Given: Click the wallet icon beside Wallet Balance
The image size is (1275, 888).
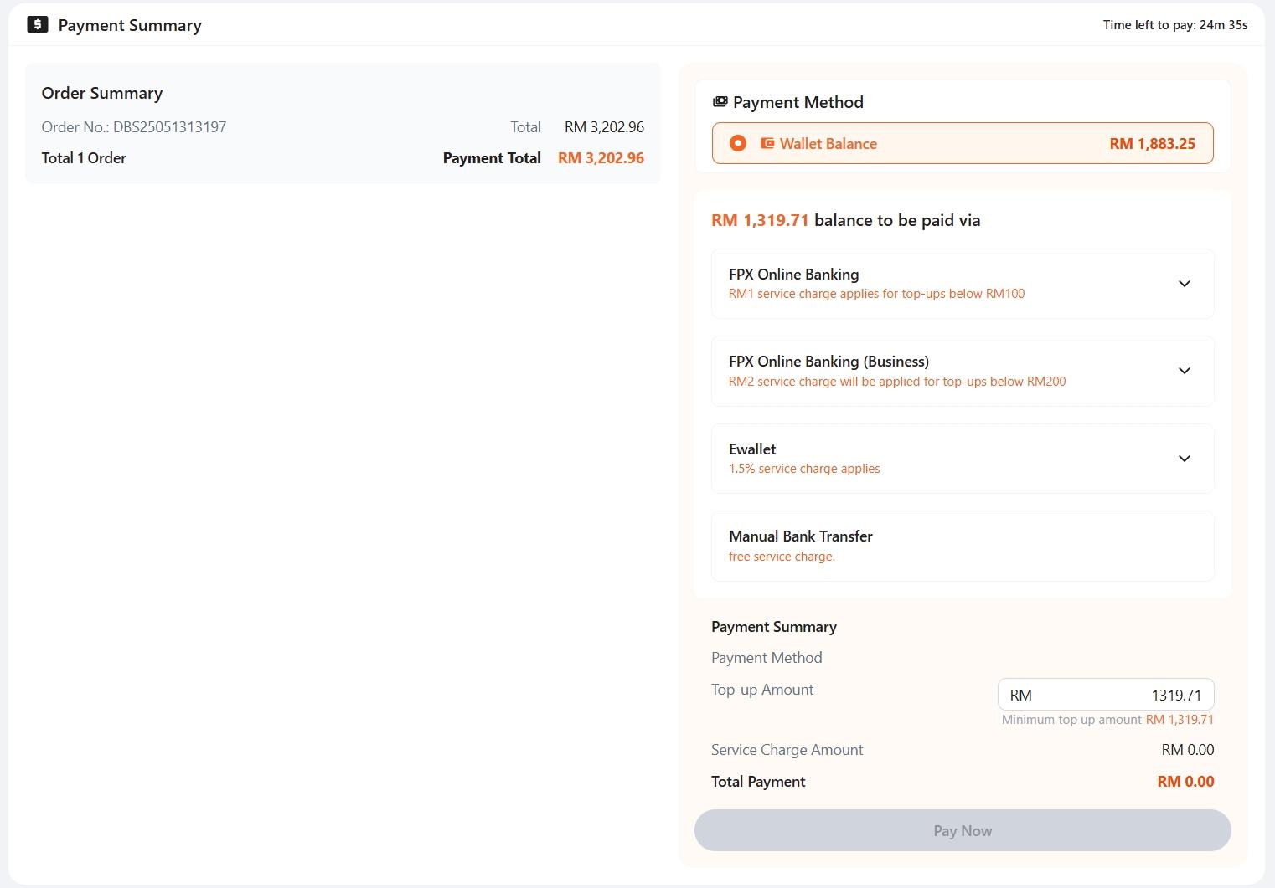Looking at the screenshot, I should [x=767, y=143].
